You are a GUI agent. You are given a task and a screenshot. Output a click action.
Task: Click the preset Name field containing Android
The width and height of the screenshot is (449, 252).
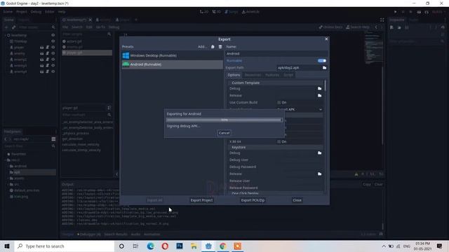coord(276,53)
